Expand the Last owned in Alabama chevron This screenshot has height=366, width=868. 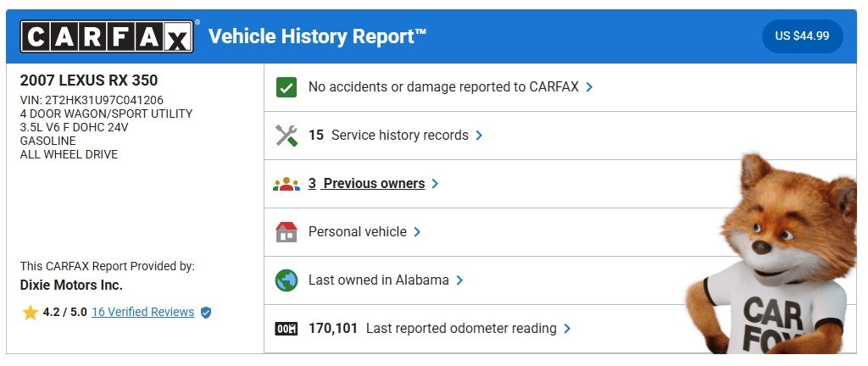pyautogui.click(x=459, y=280)
